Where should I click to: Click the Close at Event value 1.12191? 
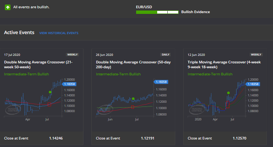(x=147, y=138)
